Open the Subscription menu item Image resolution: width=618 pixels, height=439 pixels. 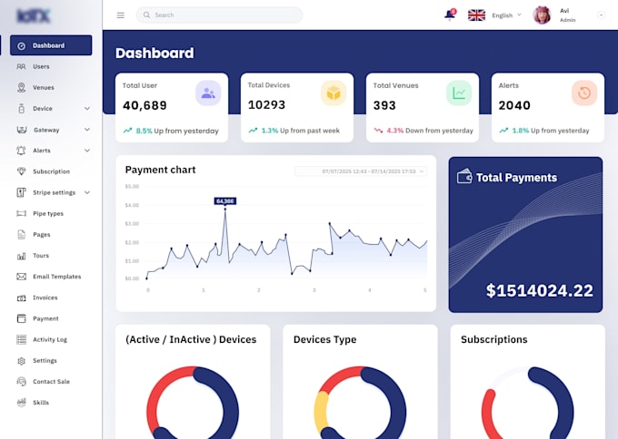pyautogui.click(x=51, y=171)
